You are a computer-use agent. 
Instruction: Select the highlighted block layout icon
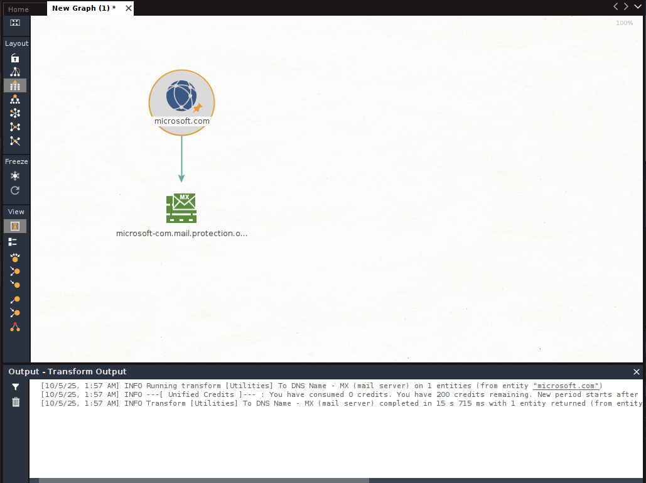pyautogui.click(x=15, y=85)
